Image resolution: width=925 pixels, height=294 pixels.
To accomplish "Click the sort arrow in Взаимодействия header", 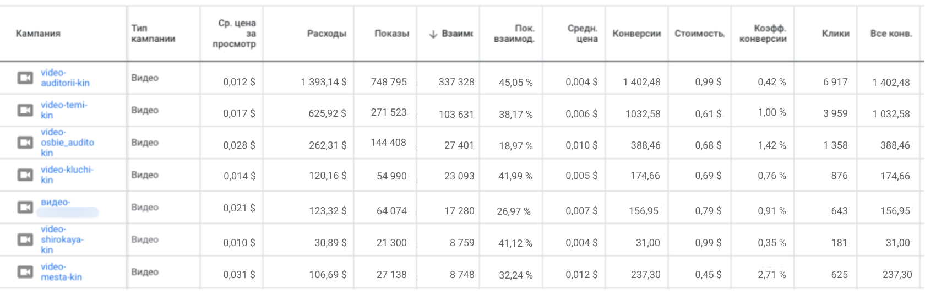I will 433,34.
